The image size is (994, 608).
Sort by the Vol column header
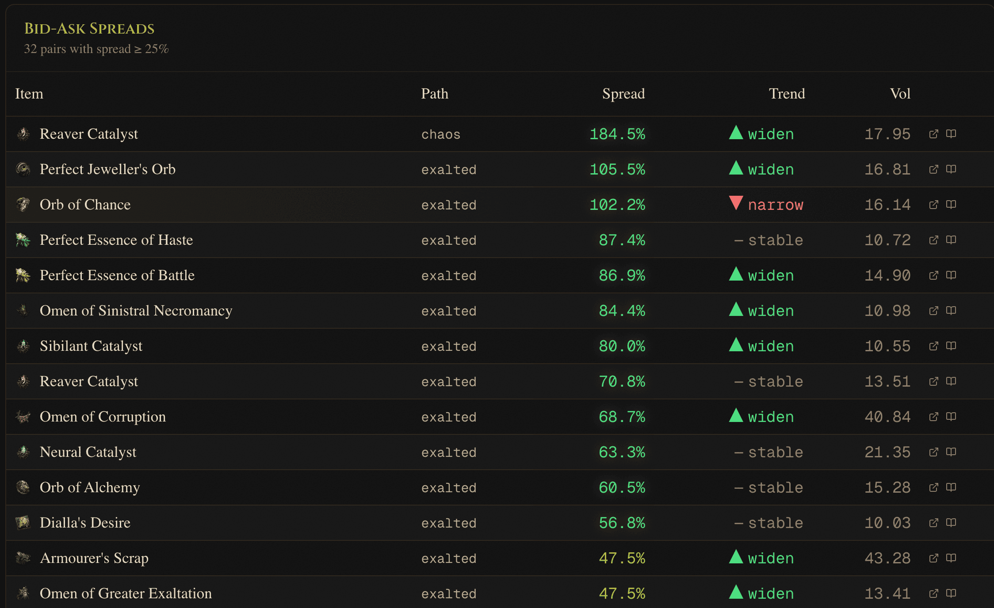[x=900, y=94]
